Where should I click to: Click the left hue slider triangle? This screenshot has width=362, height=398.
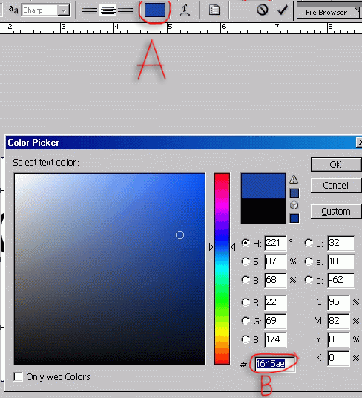point(211,247)
